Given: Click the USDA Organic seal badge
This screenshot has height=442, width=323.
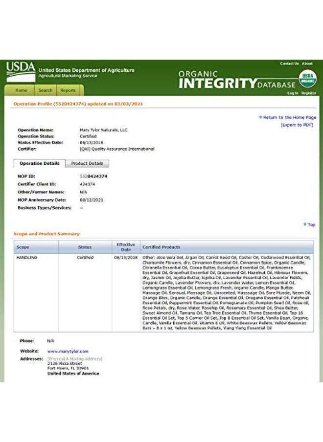Looking at the screenshot, I should [307, 78].
